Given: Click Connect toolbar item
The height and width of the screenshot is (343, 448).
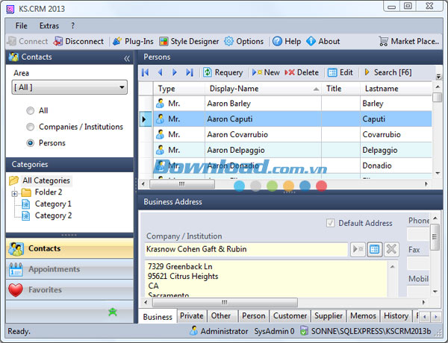Looking at the screenshot, I should point(28,41).
